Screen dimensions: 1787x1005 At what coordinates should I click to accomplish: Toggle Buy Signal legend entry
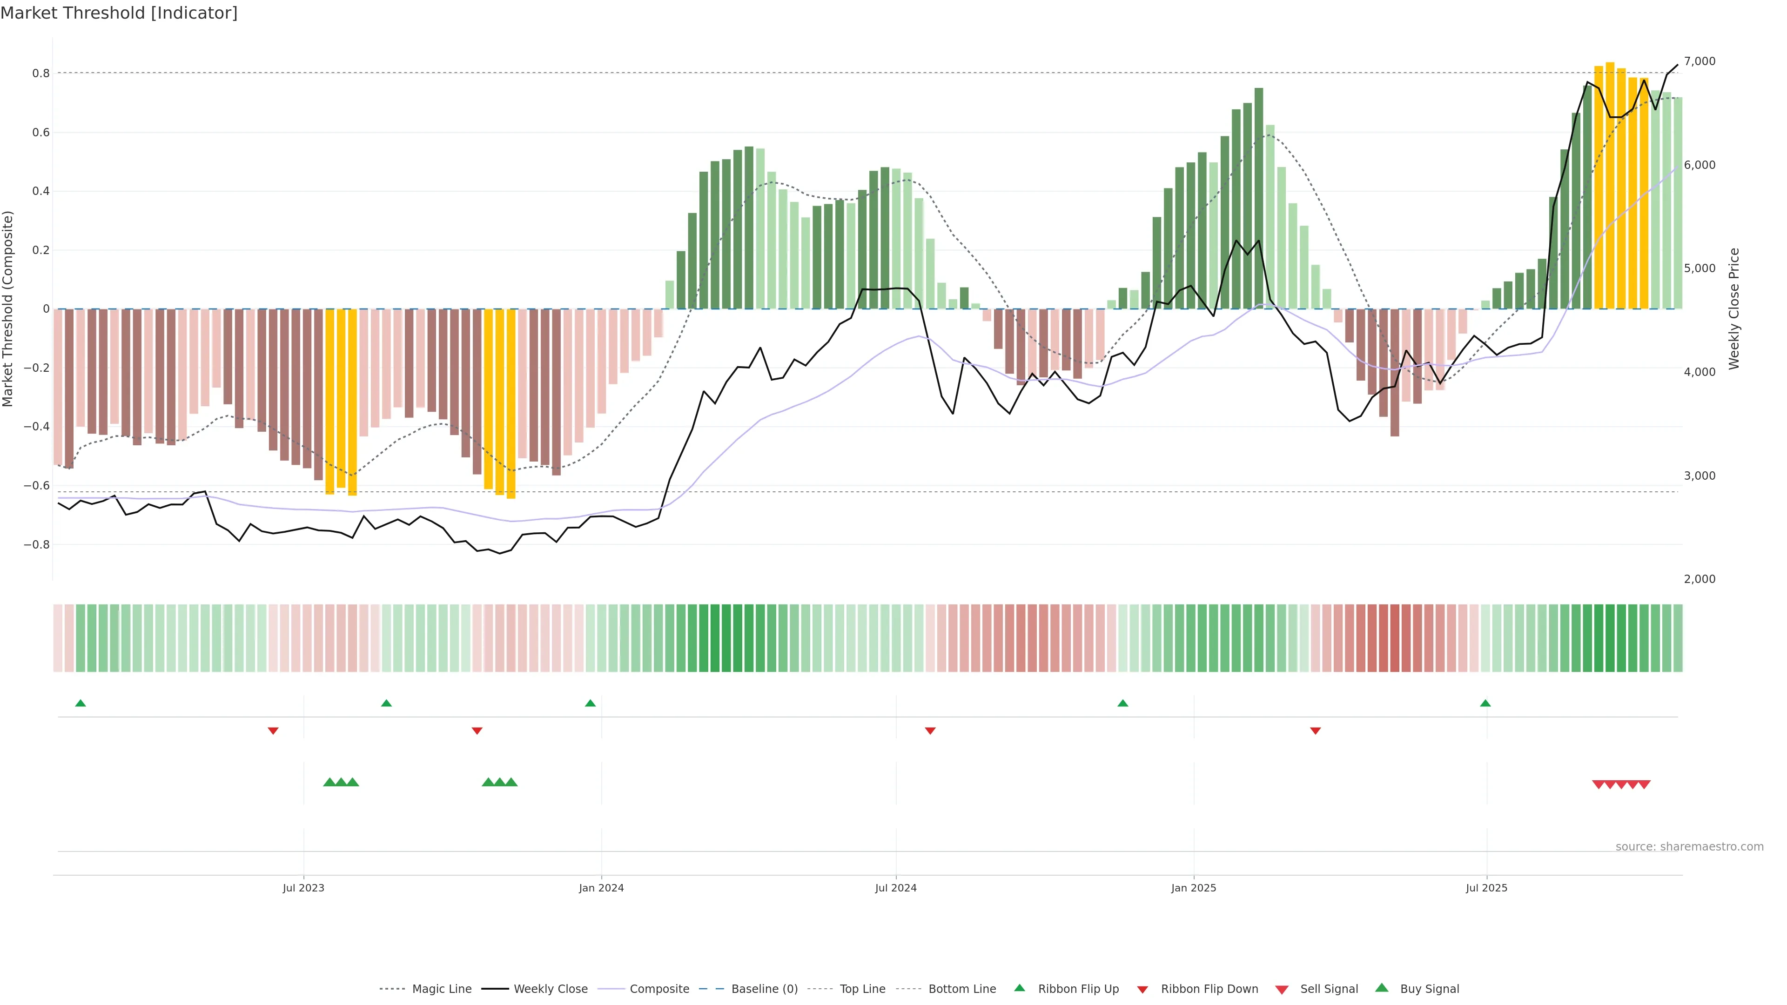[1429, 989]
